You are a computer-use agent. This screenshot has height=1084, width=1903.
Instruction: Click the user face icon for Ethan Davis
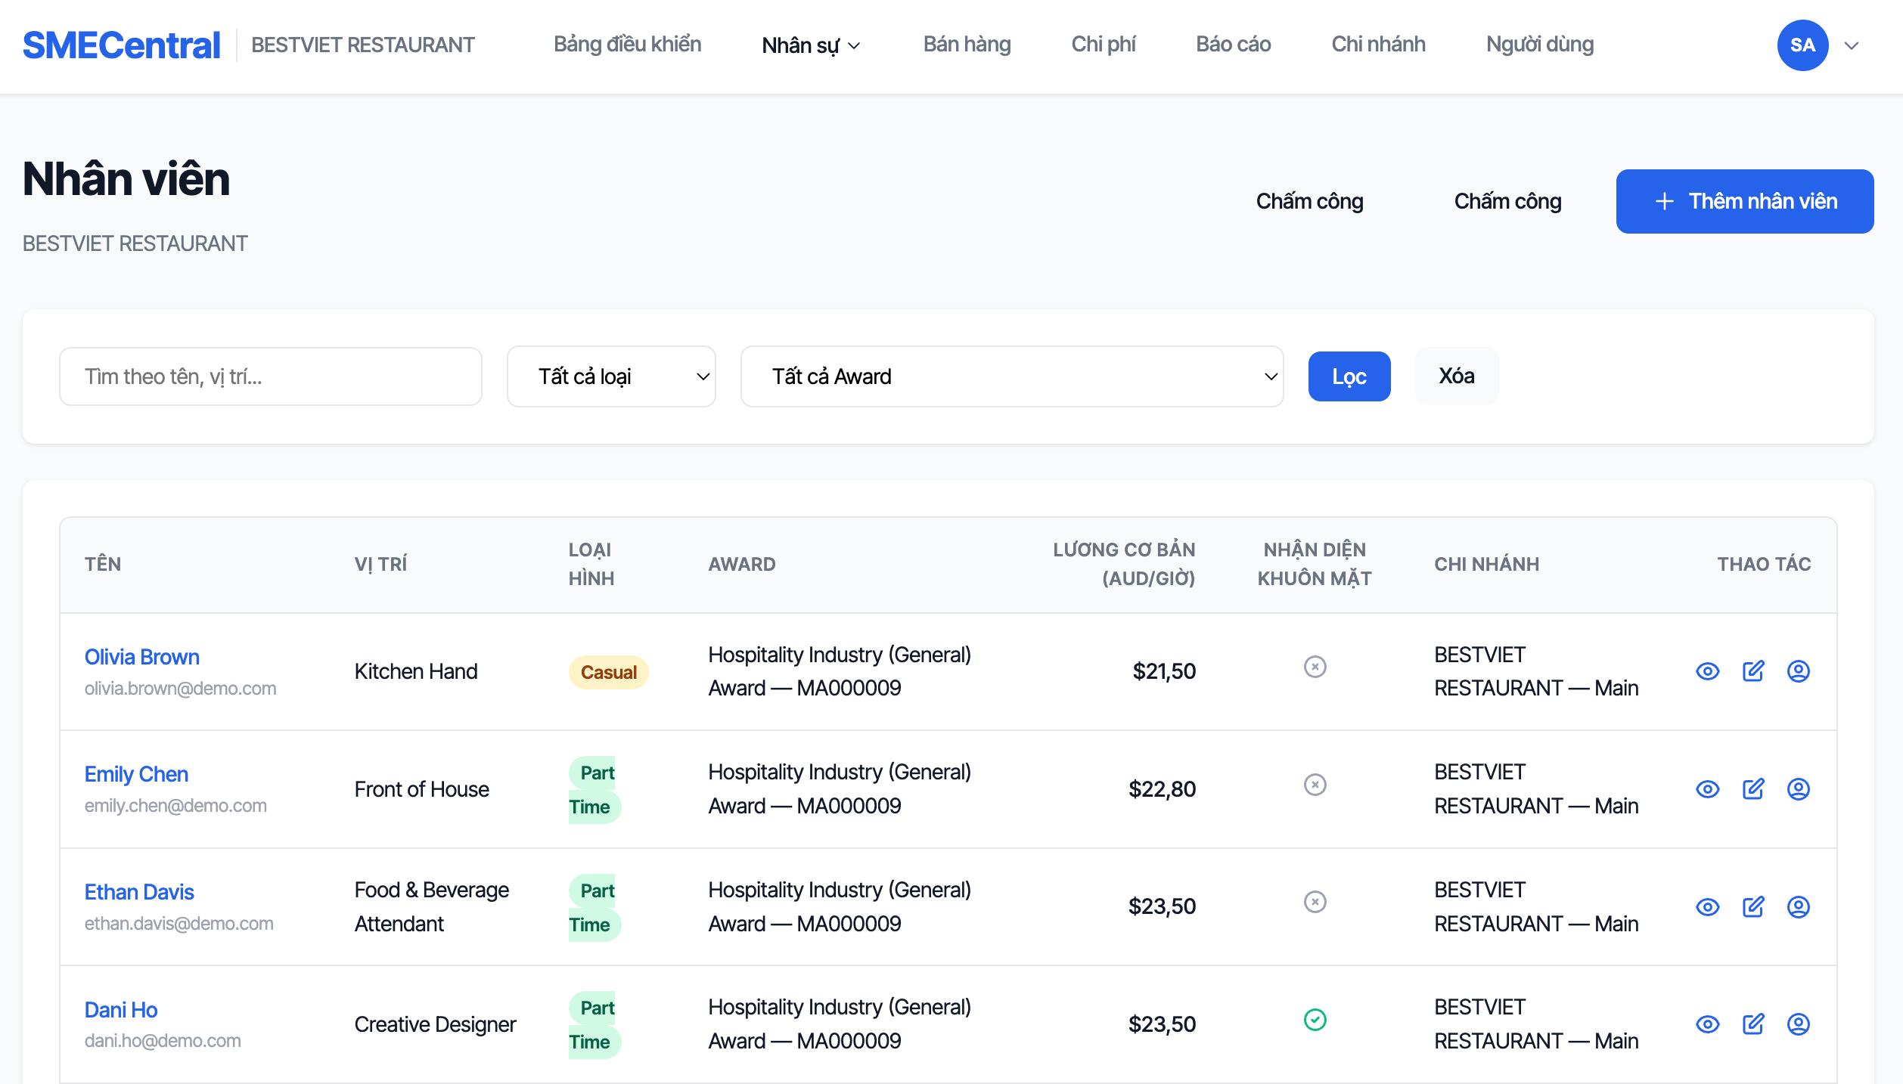coord(1798,906)
